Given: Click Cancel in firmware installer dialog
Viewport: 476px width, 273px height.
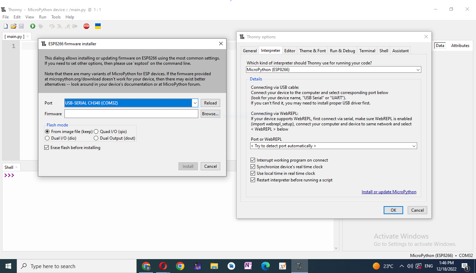Looking at the screenshot, I should (x=210, y=166).
